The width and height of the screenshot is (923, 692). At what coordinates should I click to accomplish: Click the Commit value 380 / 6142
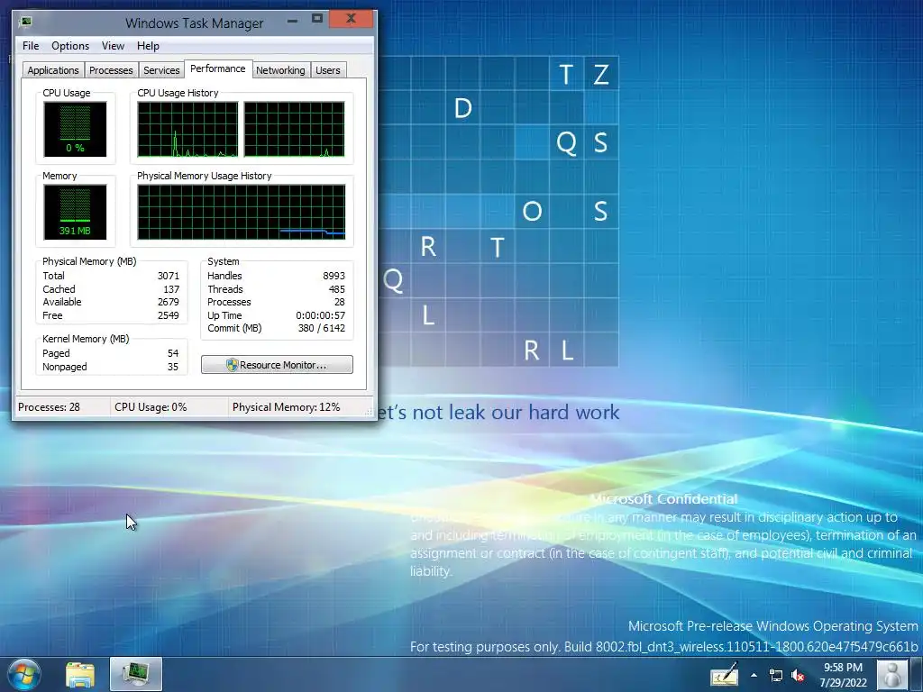point(322,328)
